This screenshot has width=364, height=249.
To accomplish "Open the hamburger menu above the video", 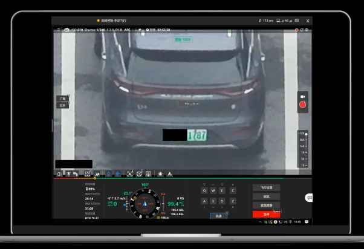I will pos(59,30).
